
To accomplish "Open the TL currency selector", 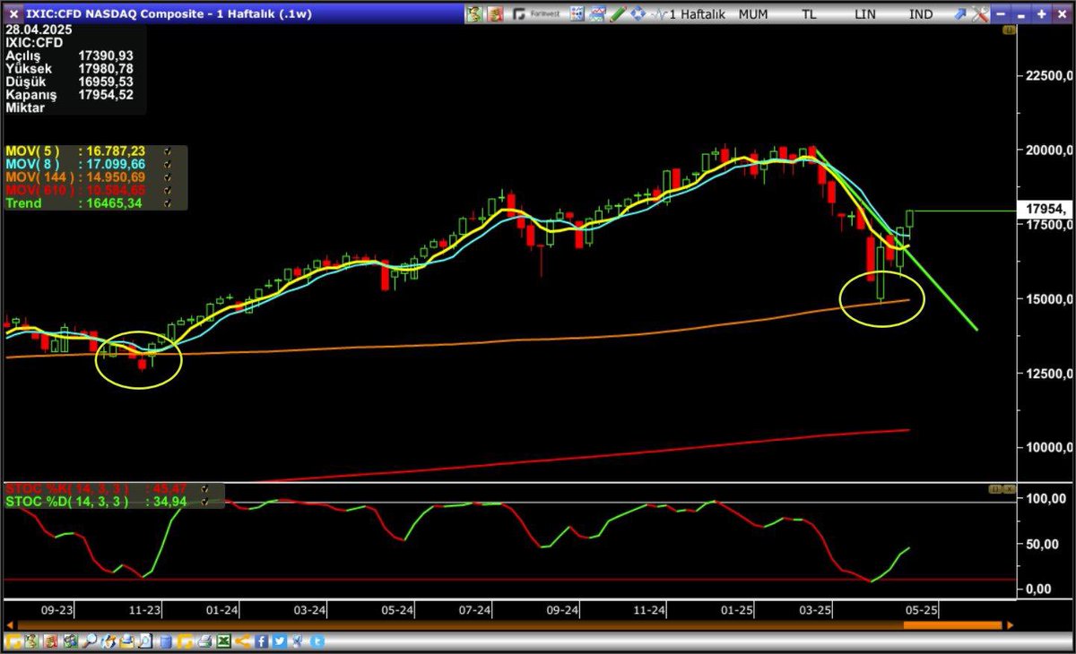I will point(809,13).
